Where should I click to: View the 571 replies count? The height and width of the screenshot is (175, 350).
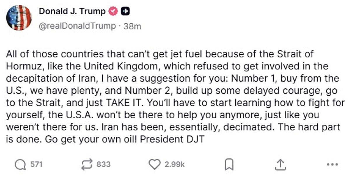click(x=37, y=164)
